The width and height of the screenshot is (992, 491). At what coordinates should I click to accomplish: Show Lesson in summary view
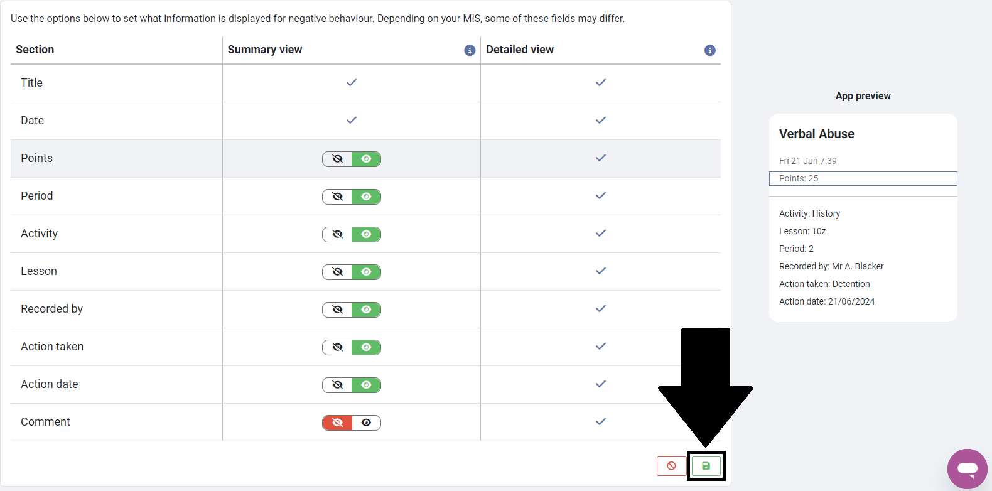click(x=366, y=272)
